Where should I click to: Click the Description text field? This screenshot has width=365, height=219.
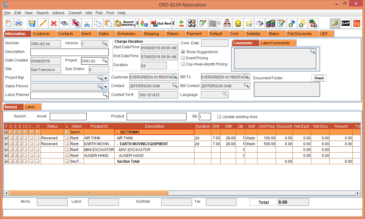click(69, 52)
